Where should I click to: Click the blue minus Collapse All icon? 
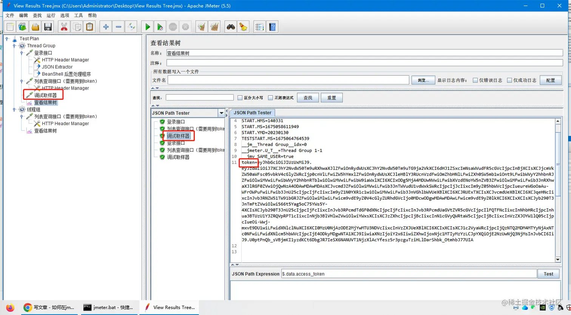click(119, 27)
